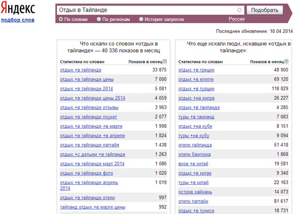Open the отдых +в тайланде query link
The height and width of the screenshot is (214, 294).
tap(81, 70)
